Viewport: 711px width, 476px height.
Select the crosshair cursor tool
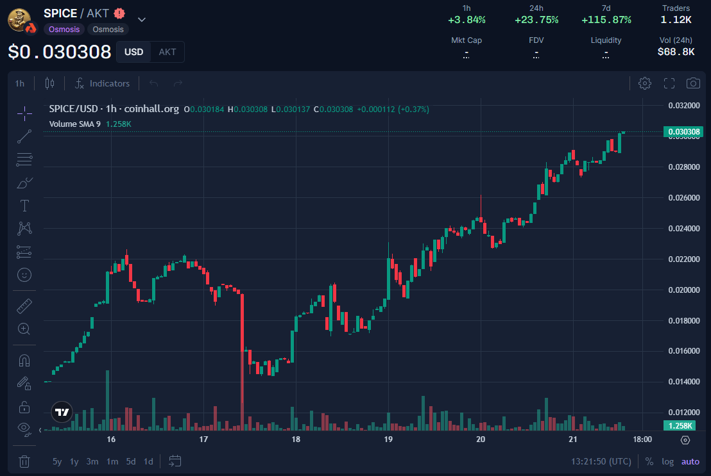tap(24, 113)
